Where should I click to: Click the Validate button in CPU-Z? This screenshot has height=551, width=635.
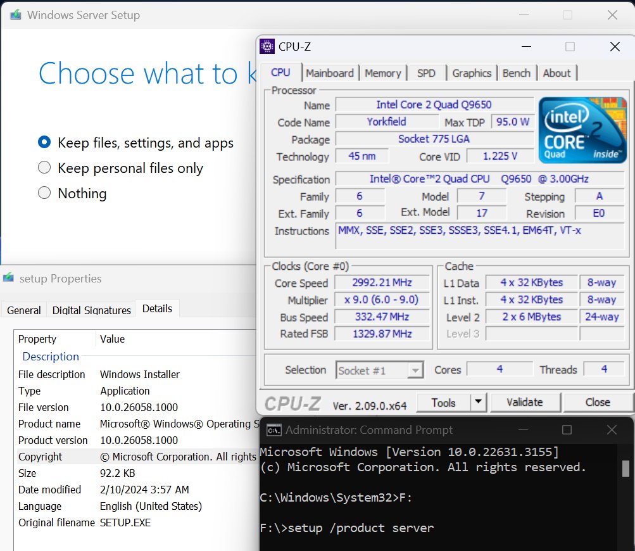pos(525,402)
